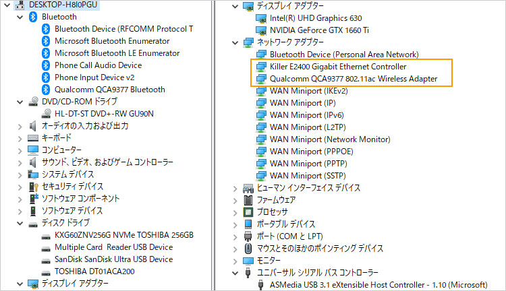The image size is (506, 291).
Task: Click the Qualcomm QCA9377 Bluetooth device icon
Action: coord(47,90)
